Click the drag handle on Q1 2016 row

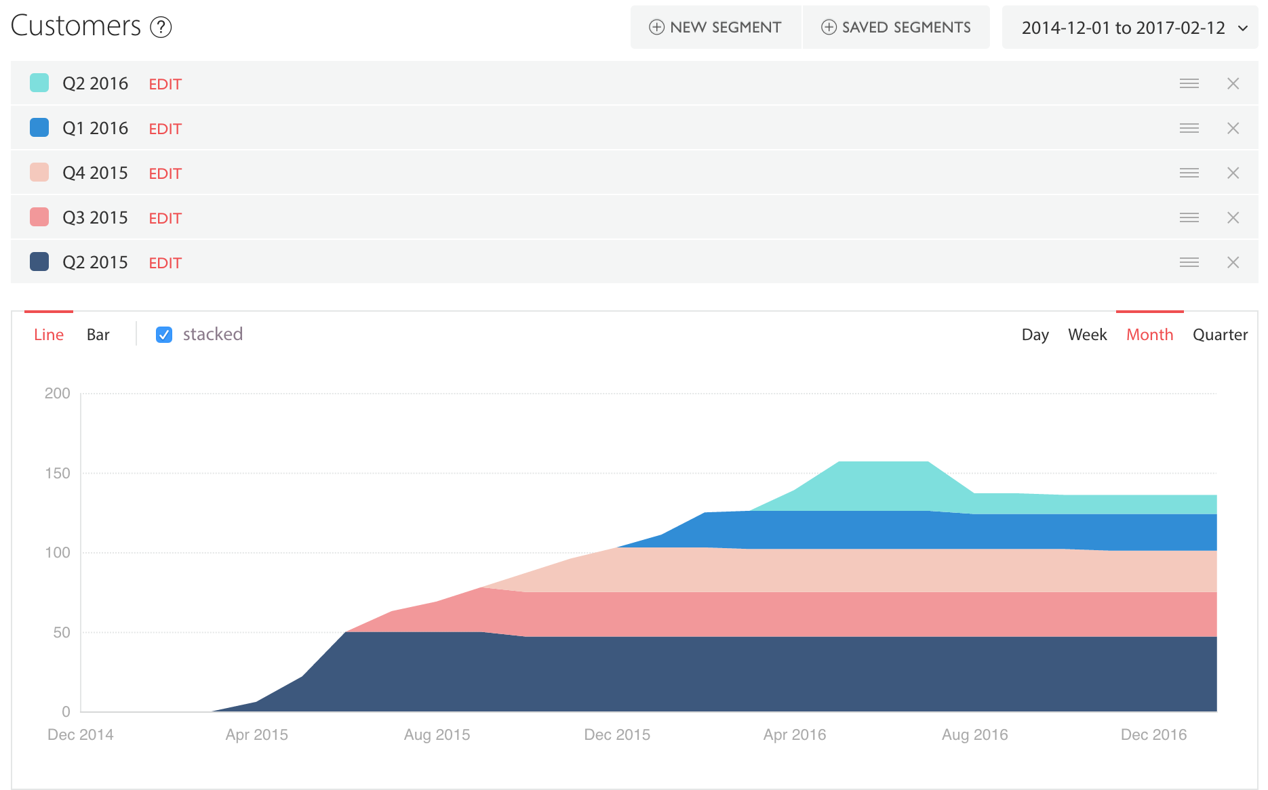[1189, 127]
